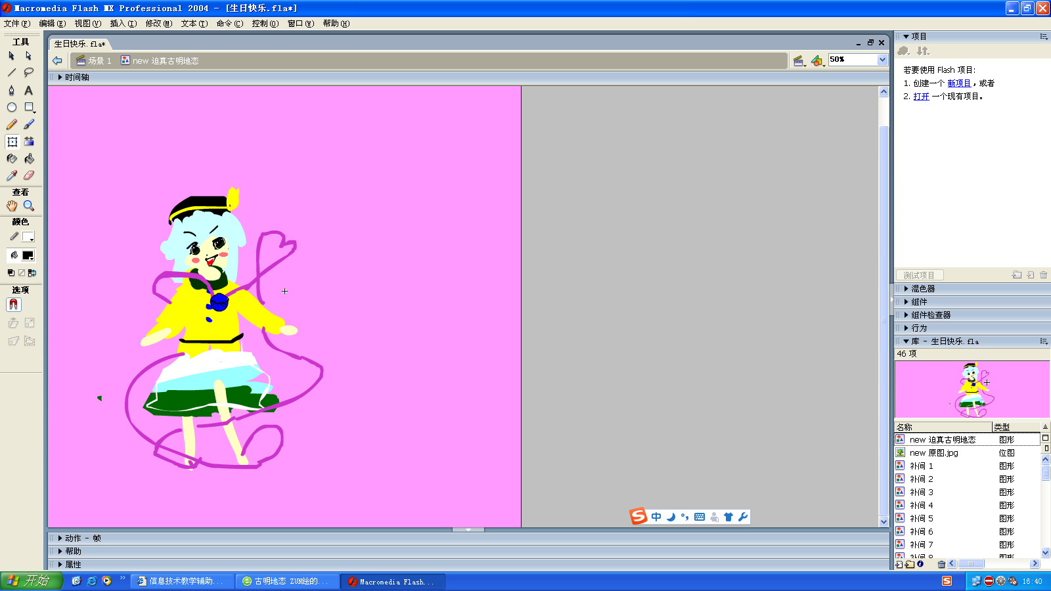Activate the Fill Transform tool
Image resolution: width=1051 pixels, height=591 pixels.
[x=29, y=141]
